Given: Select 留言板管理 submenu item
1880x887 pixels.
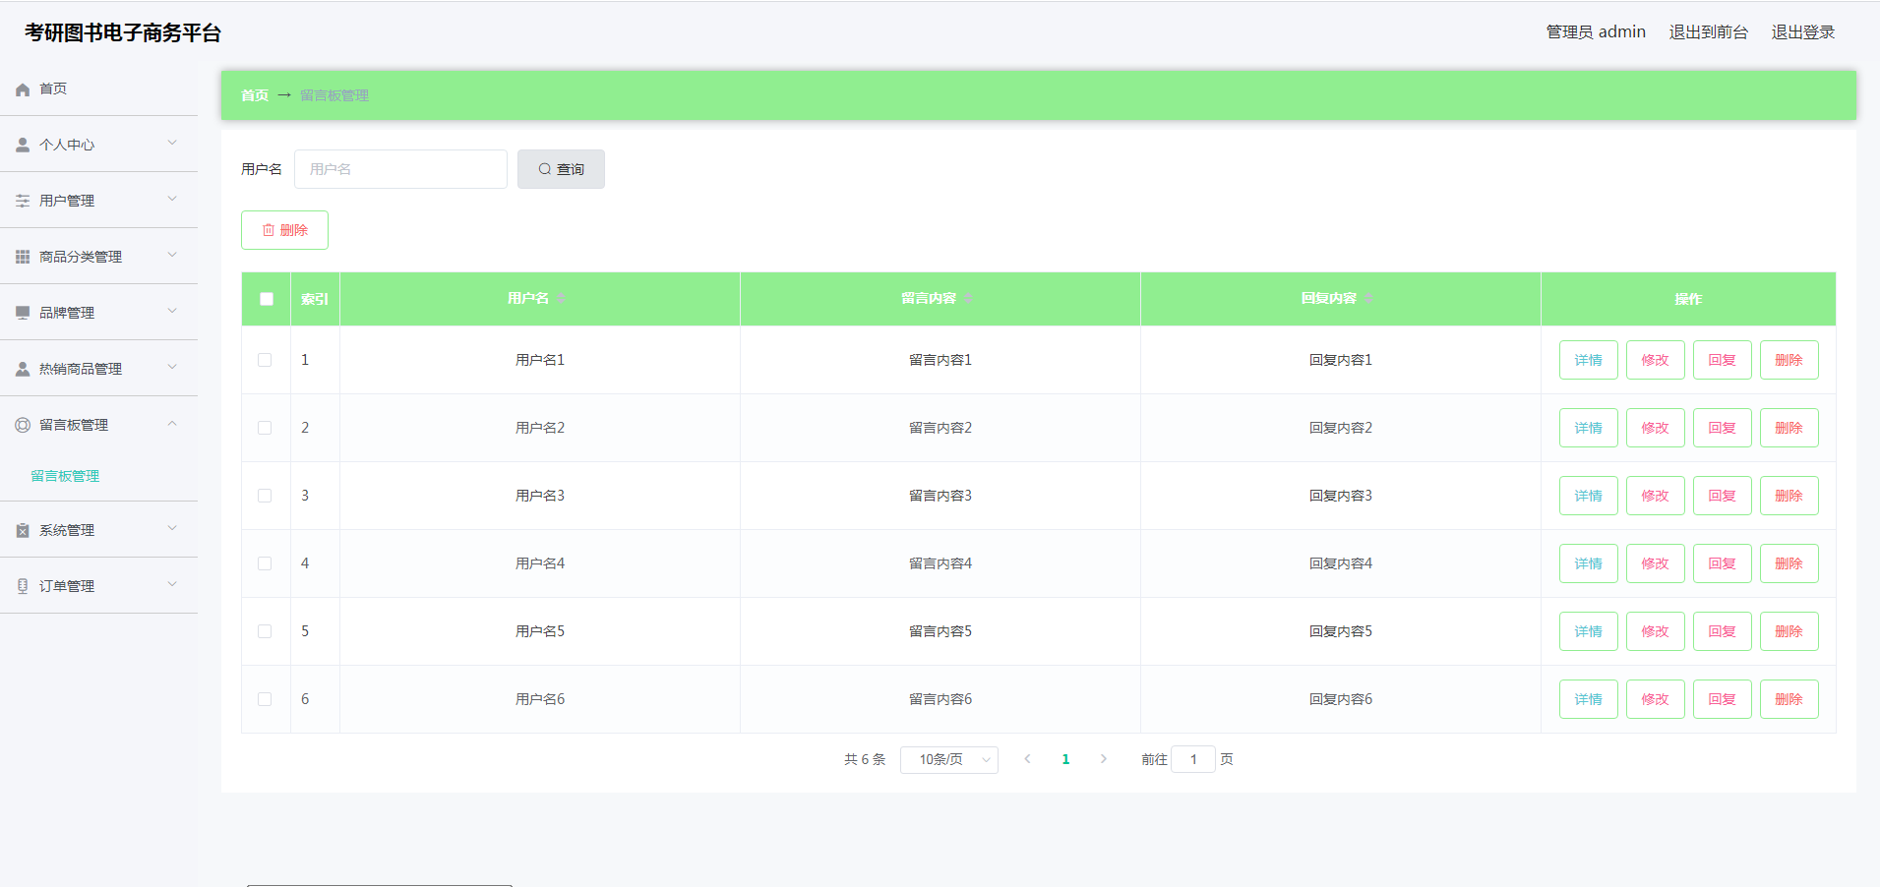Looking at the screenshot, I should click(x=65, y=476).
